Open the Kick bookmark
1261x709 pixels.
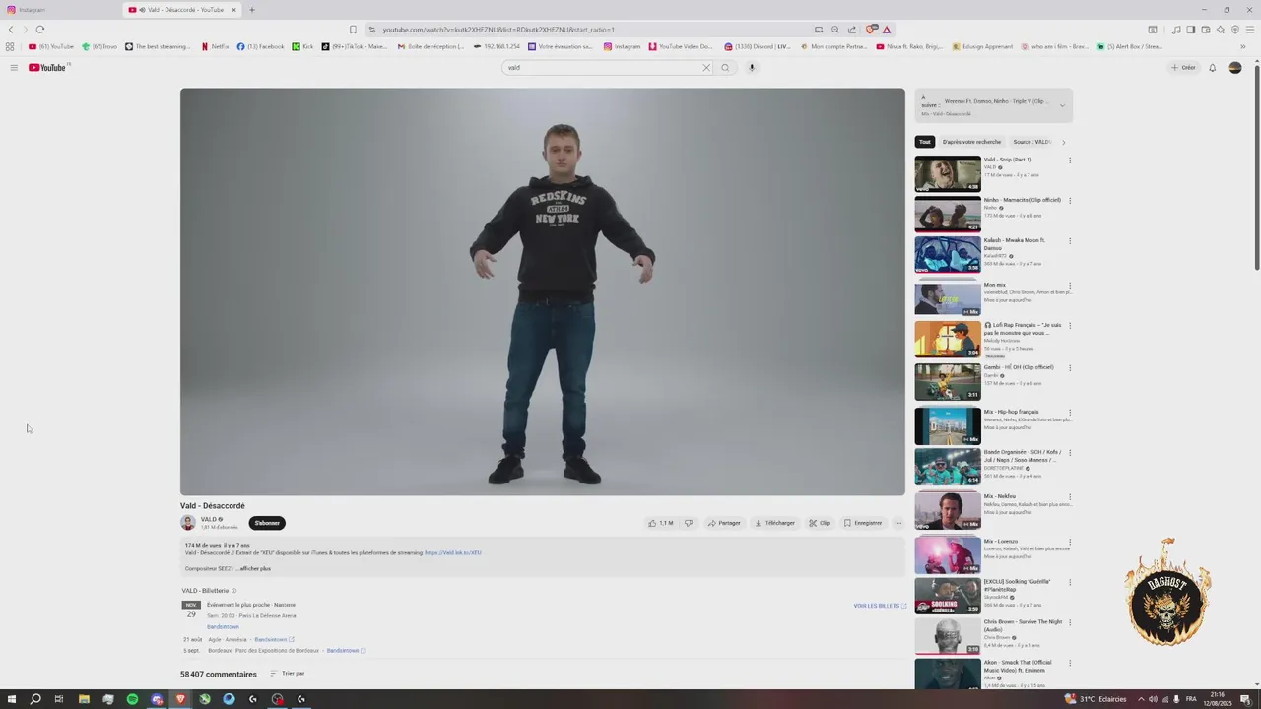[302, 46]
